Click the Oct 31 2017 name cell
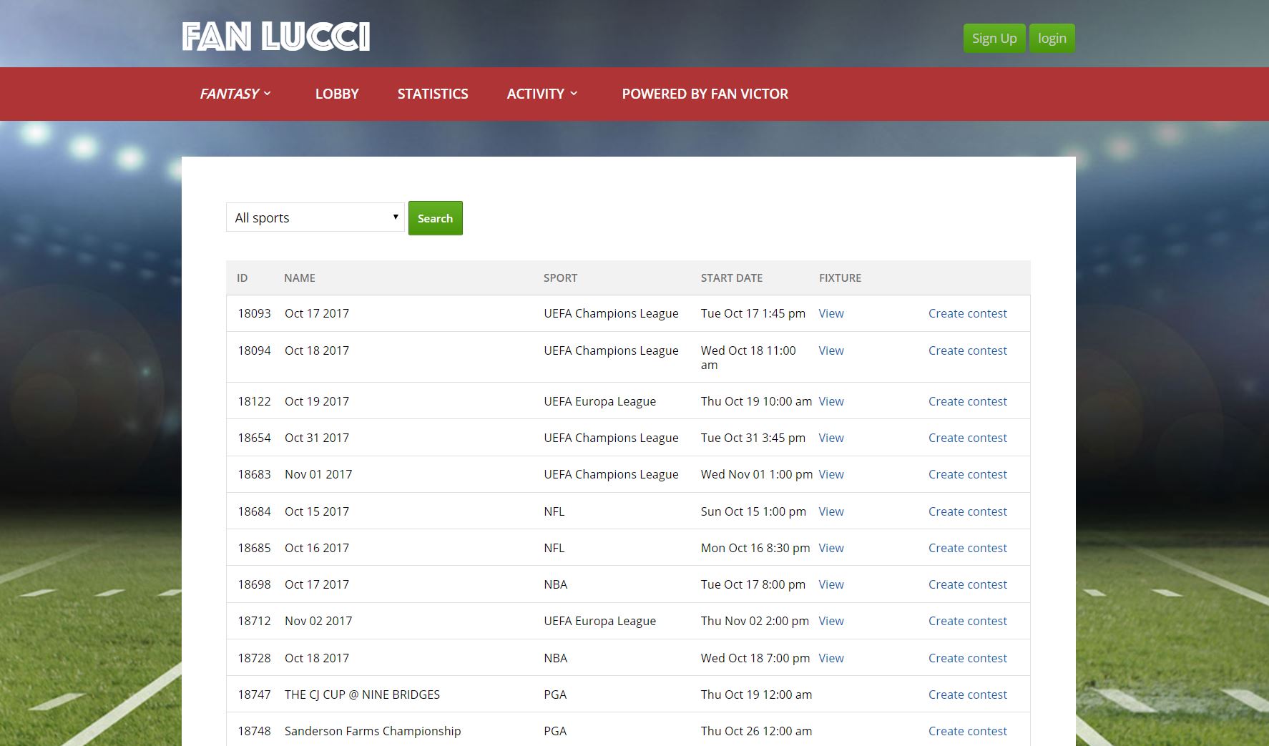 [x=317, y=438]
